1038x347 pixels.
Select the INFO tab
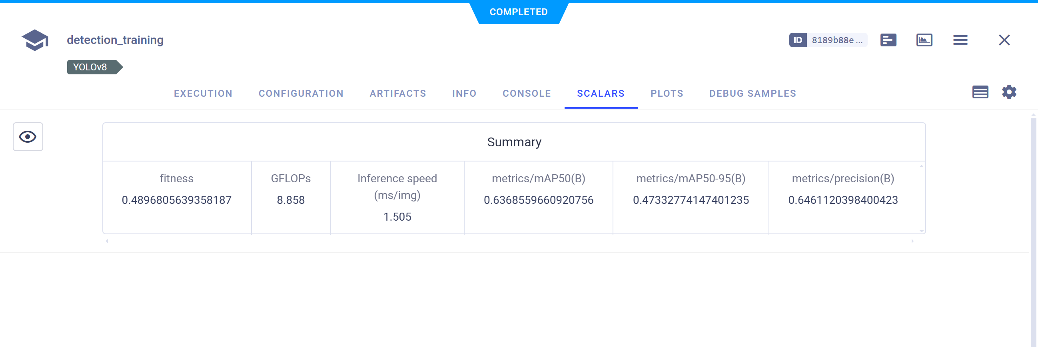(464, 94)
